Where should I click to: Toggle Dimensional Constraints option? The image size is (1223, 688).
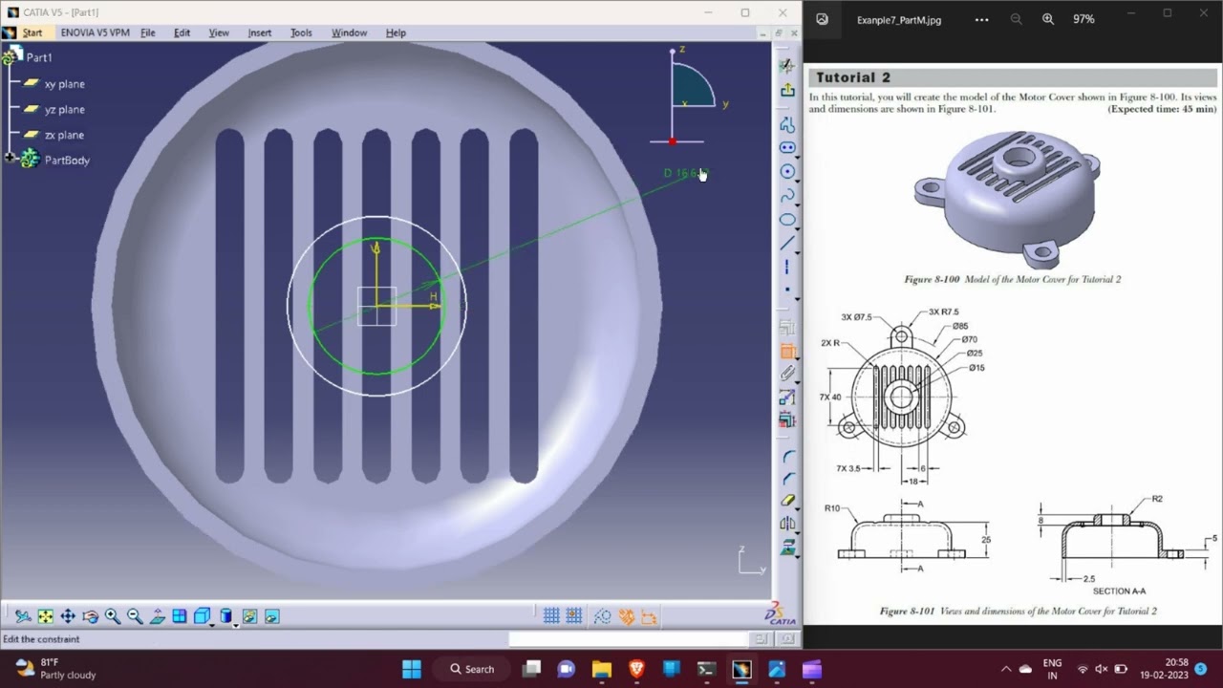point(649,616)
